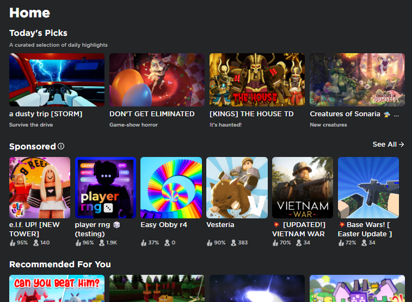Open VIETNAM WAR sponsored game thumbnail
The height and width of the screenshot is (302, 412).
tap(303, 188)
